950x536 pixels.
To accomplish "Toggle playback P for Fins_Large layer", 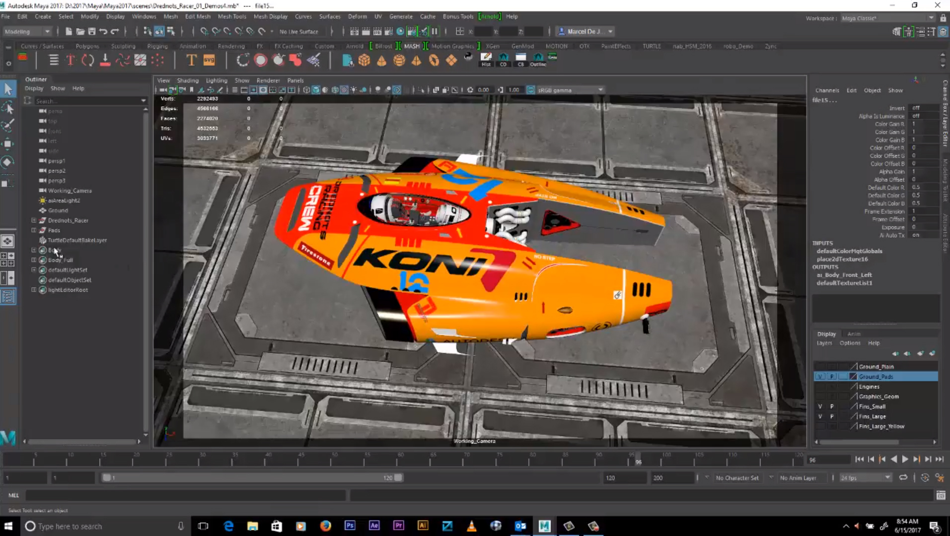I will pyautogui.click(x=832, y=416).
